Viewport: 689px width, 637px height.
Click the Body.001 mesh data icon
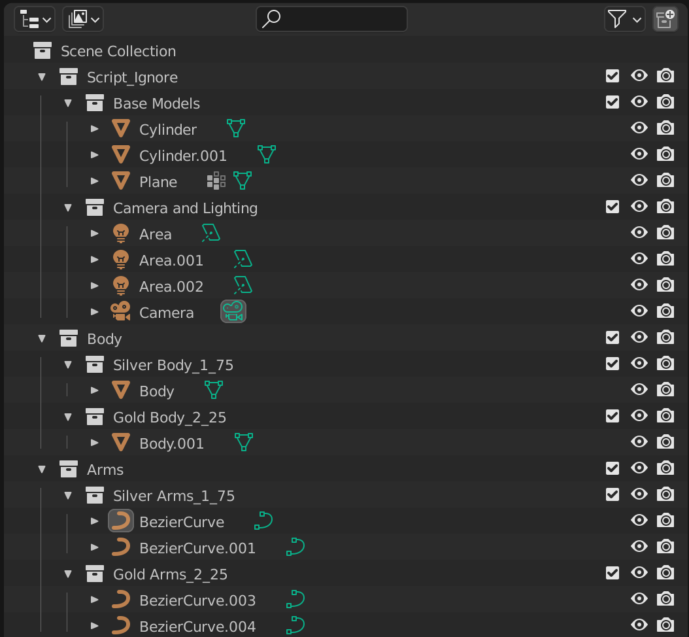(x=243, y=442)
